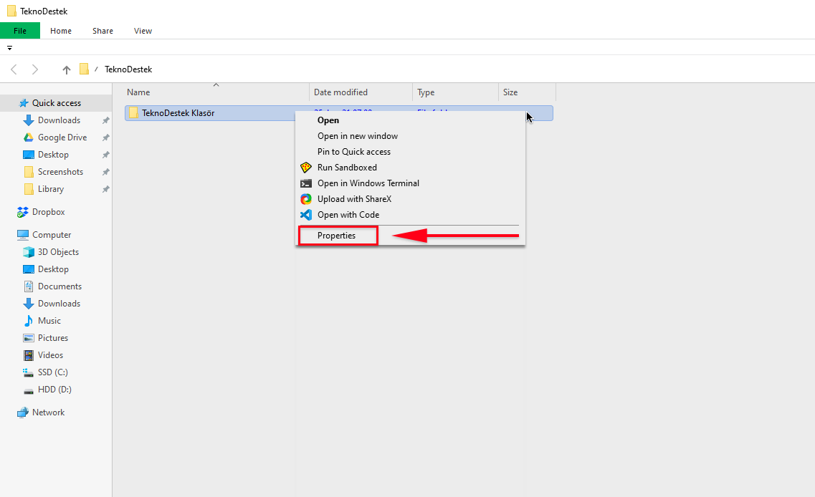Viewport: 815px width, 497px height.
Task: Click the Music note icon
Action: tap(29, 320)
